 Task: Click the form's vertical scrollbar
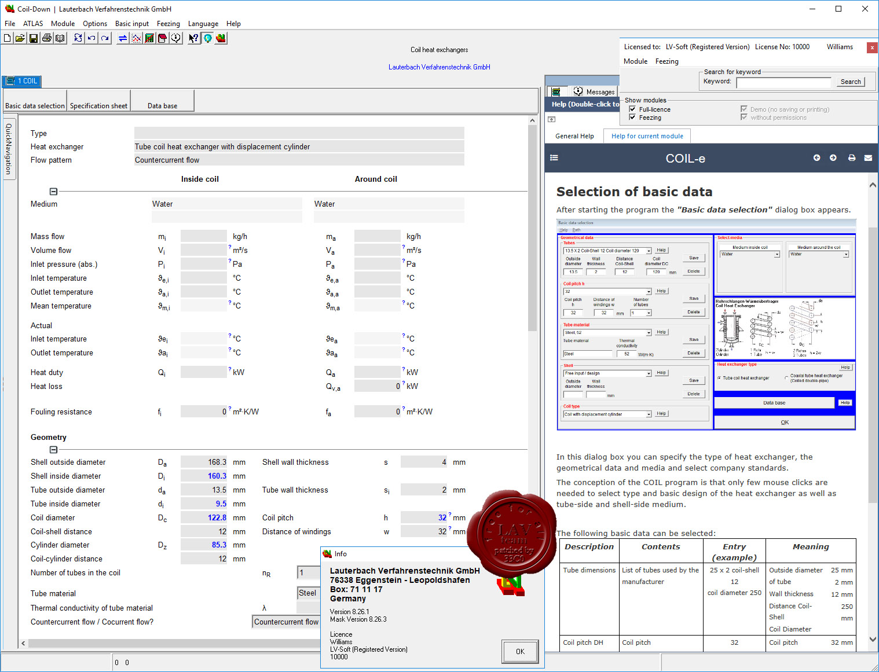tap(533, 227)
